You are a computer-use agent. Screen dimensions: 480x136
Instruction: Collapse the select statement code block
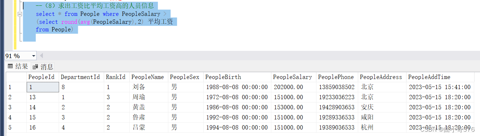click(19, 14)
